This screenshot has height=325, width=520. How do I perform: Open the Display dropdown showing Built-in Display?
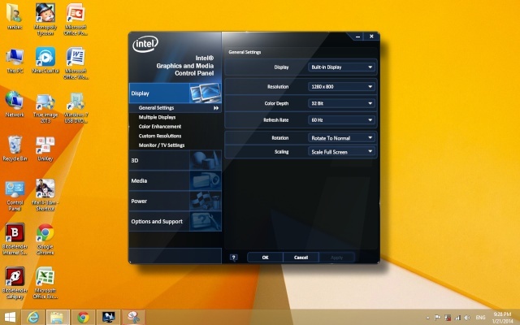341,67
